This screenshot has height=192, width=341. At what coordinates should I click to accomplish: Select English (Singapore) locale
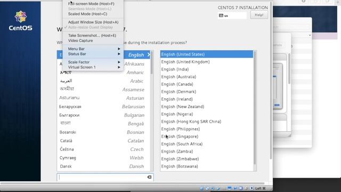[207, 137]
